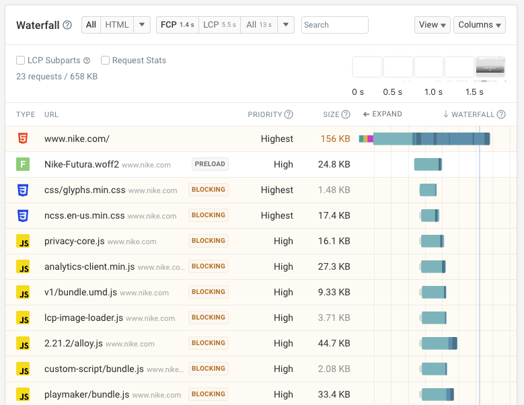524x405 pixels.
Task: Click the JS icon for playmaker/bundle.js
Action: (x=23, y=394)
